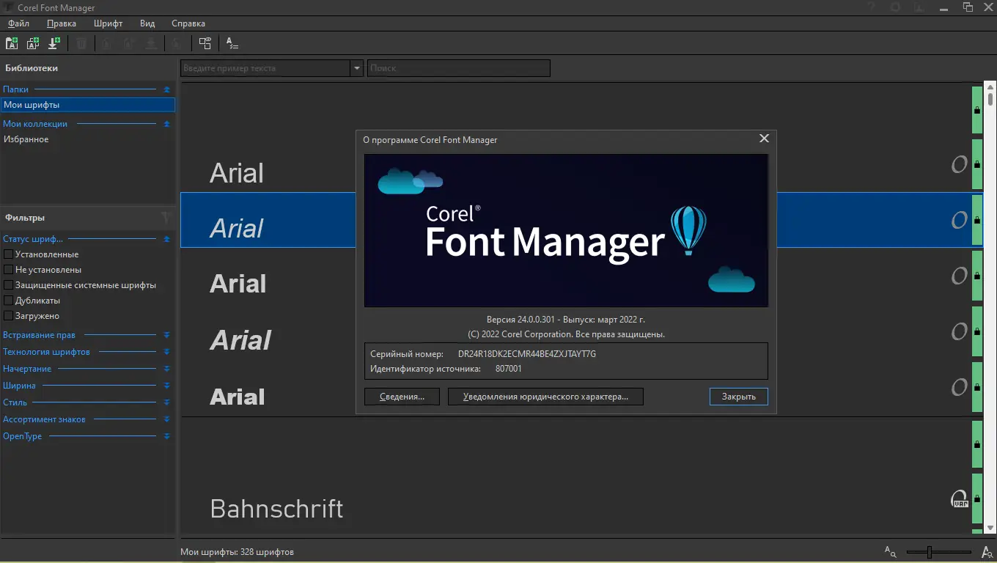Click the Add collection toolbar icon
This screenshot has height=563, width=997.
point(33,43)
